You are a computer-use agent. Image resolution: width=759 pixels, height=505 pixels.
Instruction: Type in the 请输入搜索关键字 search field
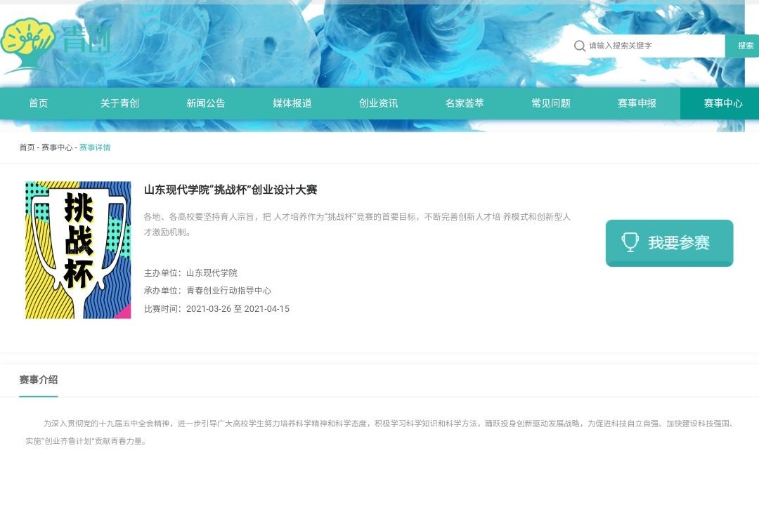[x=654, y=46]
